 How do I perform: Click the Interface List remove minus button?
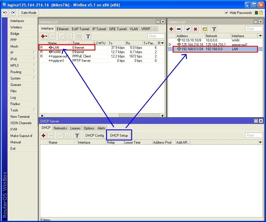click(x=53, y=36)
